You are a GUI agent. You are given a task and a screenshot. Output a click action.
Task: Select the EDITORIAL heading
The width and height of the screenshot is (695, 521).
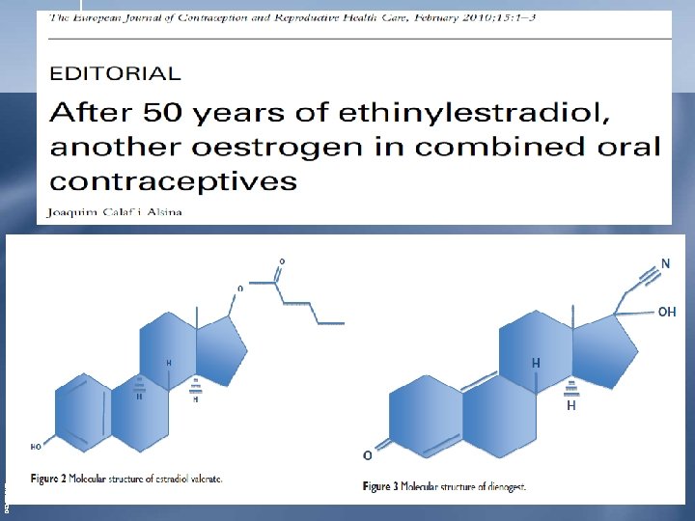point(116,73)
